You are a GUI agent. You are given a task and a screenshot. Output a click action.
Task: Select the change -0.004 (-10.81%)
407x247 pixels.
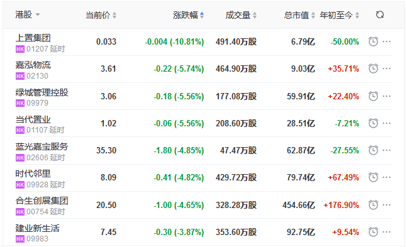(x=174, y=41)
